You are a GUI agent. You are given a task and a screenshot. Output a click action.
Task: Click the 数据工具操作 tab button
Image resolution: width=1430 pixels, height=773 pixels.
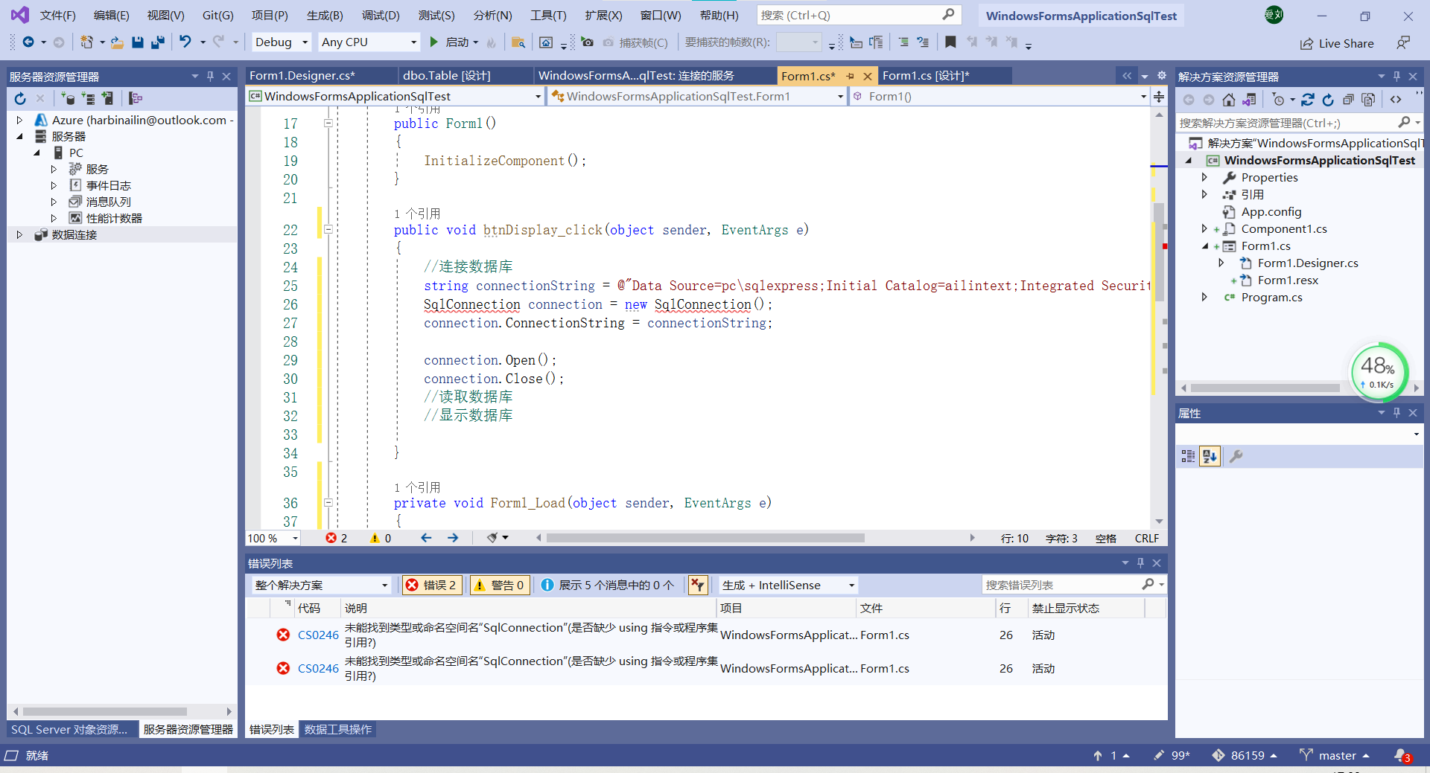pyautogui.click(x=337, y=729)
